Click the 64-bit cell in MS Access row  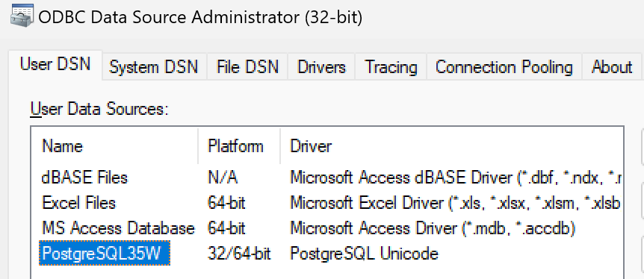[226, 228]
